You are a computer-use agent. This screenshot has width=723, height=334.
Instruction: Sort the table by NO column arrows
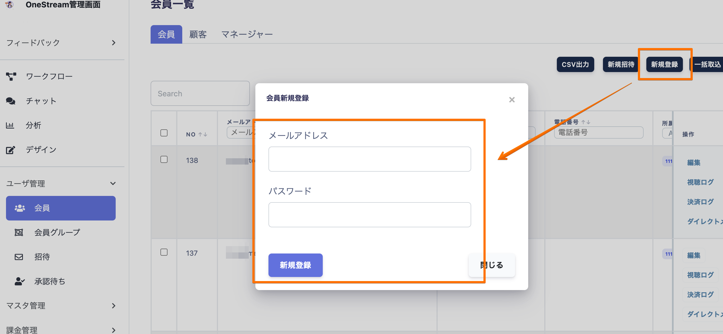(x=203, y=135)
